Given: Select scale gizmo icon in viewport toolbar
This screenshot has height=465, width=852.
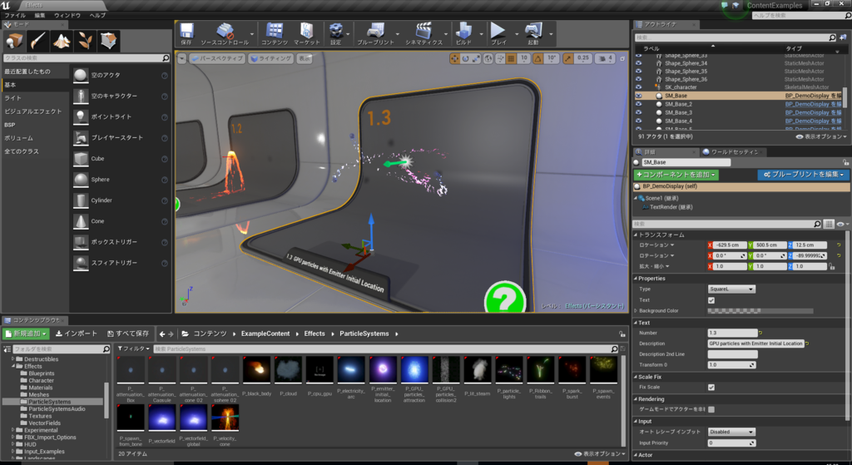Looking at the screenshot, I should click(x=476, y=59).
